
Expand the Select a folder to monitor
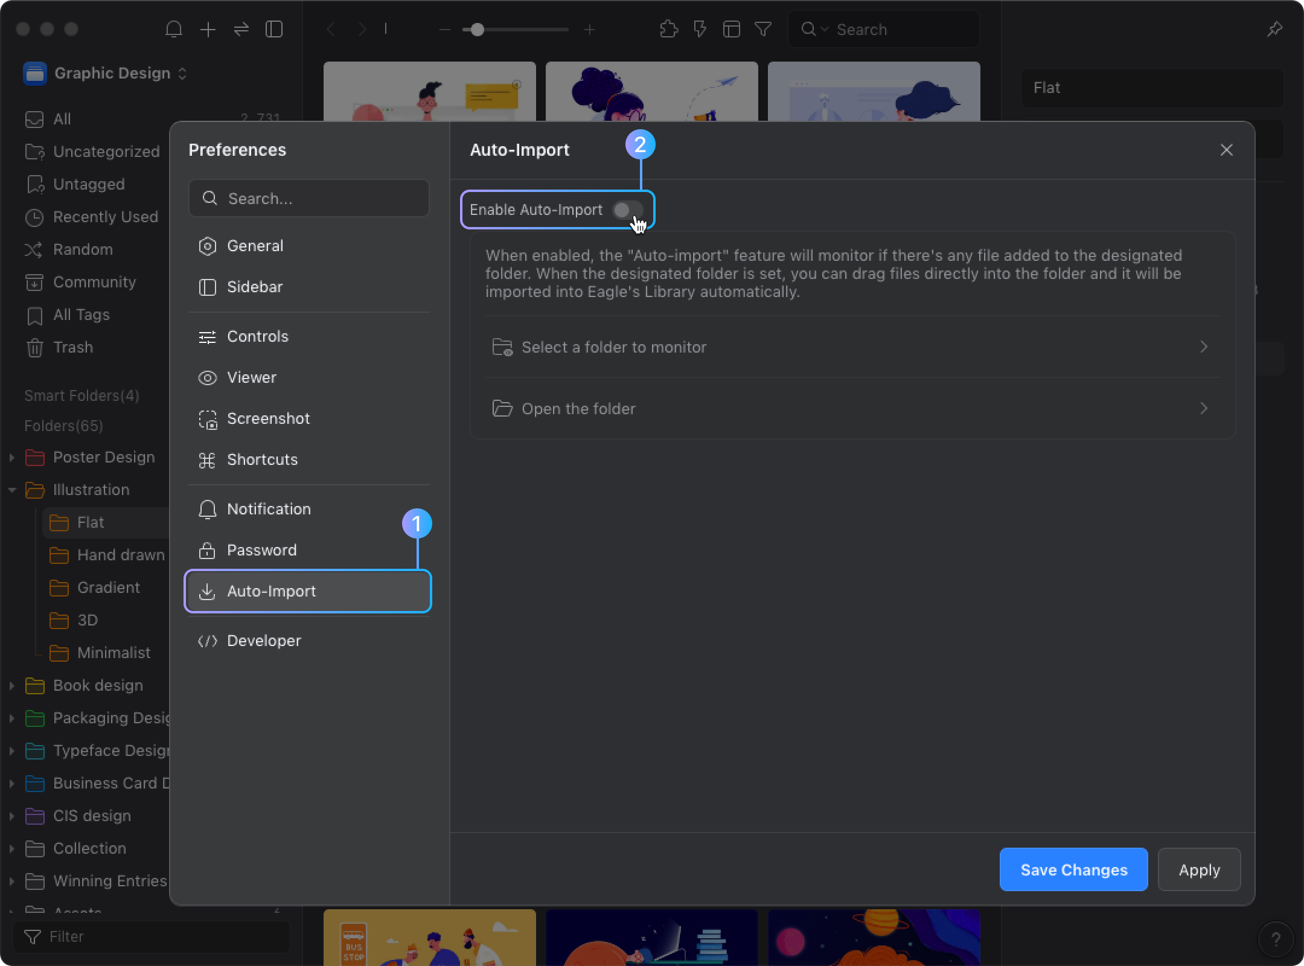pos(1204,347)
